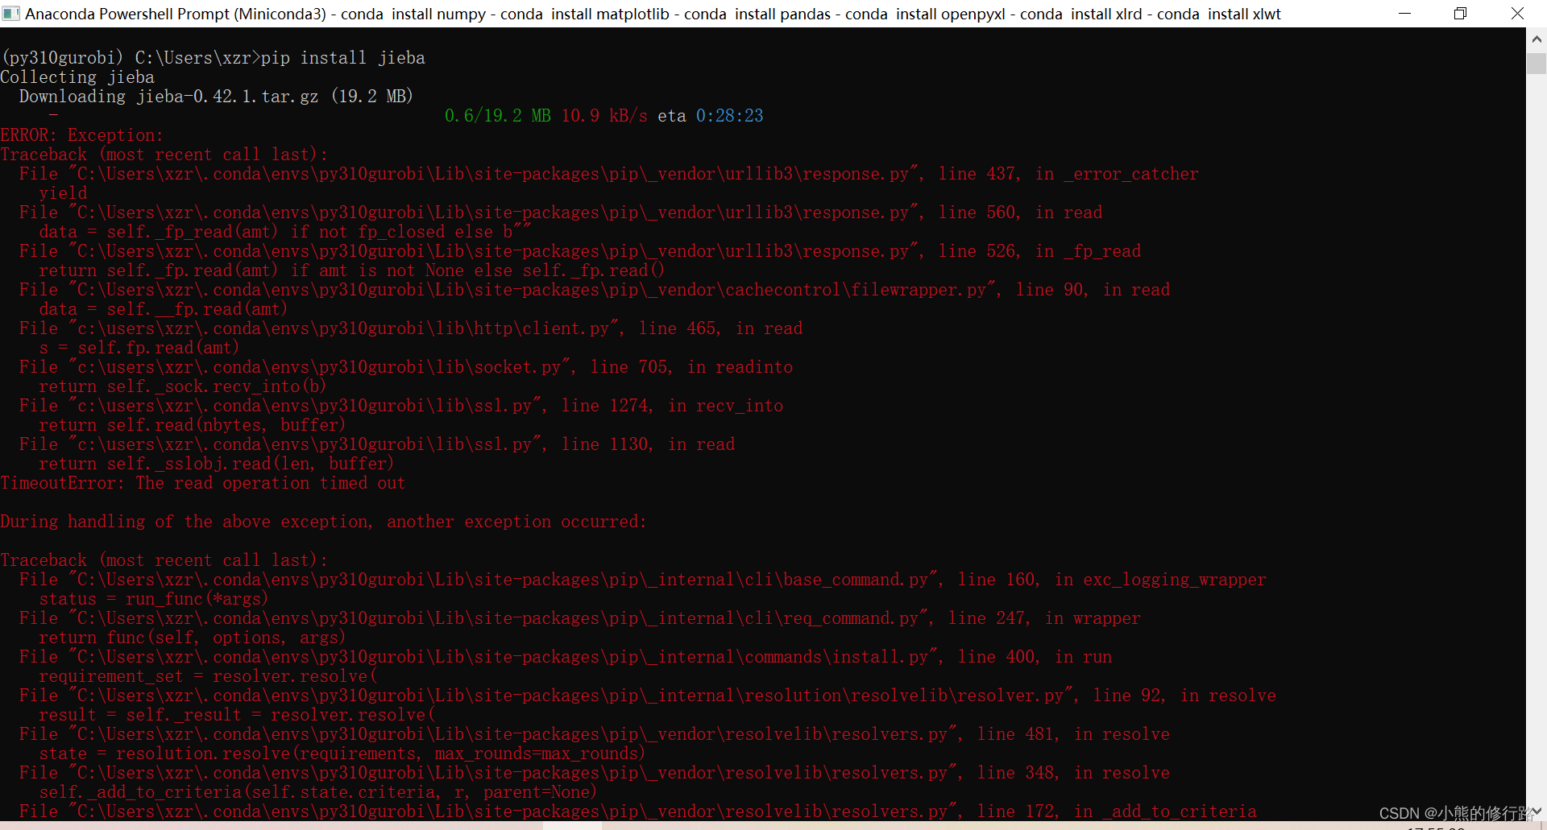
Task: Click the restore window icon
Action: tap(1460, 13)
